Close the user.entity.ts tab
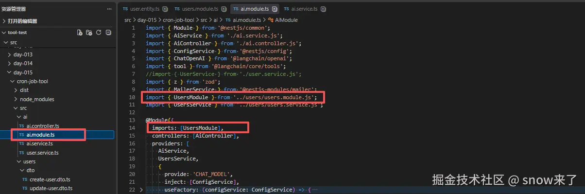Viewport: 585px width, 194px height. tap(165, 9)
